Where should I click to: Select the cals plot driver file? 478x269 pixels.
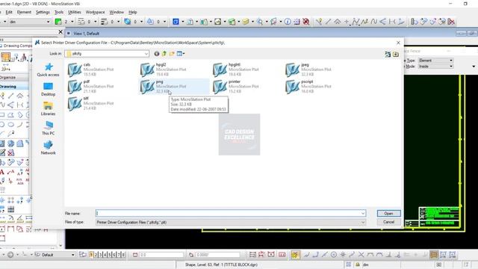pyautogui.click(x=90, y=69)
